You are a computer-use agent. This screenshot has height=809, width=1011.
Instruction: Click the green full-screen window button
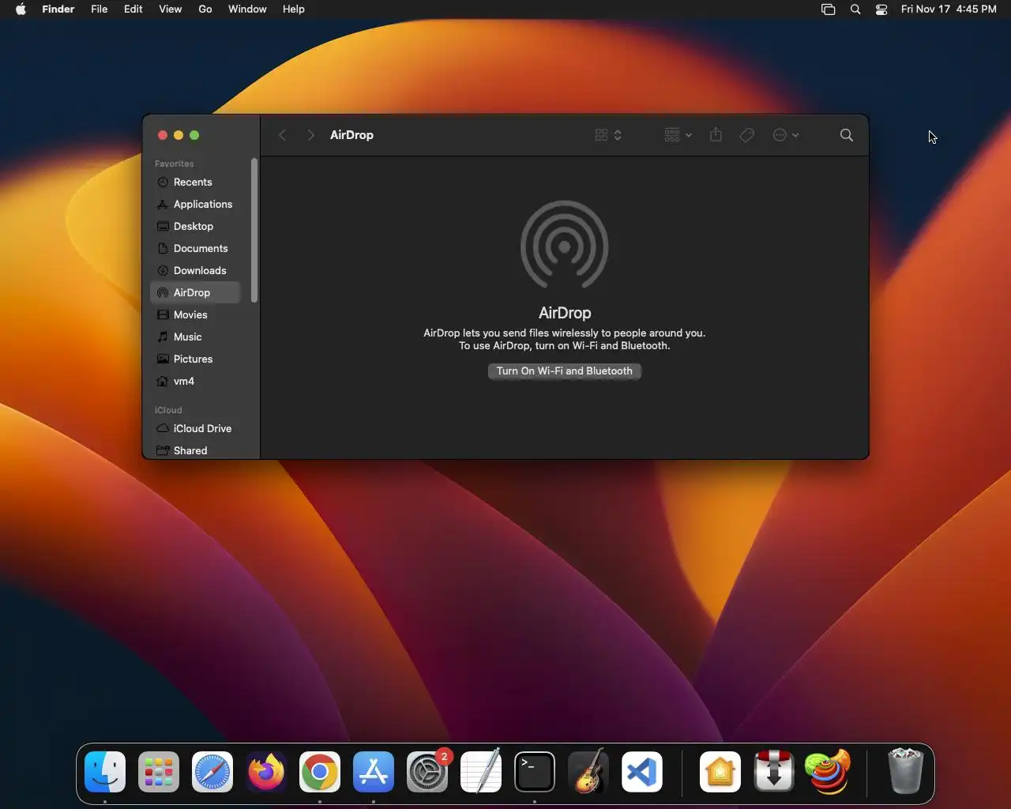coord(194,135)
